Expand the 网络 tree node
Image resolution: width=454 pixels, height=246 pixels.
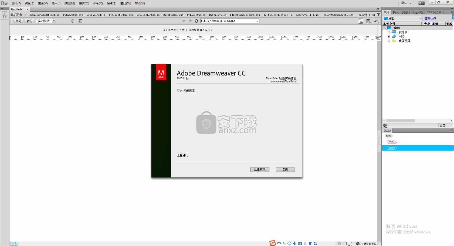point(389,36)
